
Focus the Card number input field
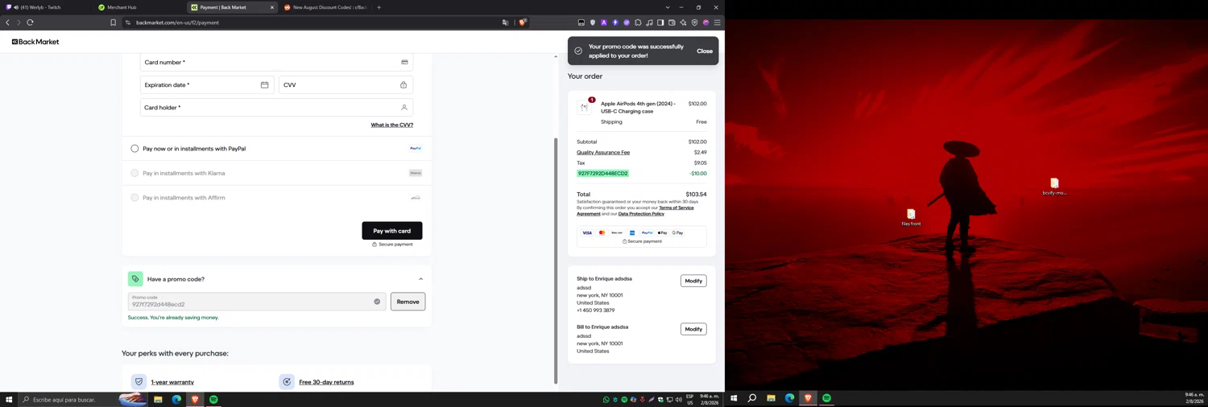[276, 62]
